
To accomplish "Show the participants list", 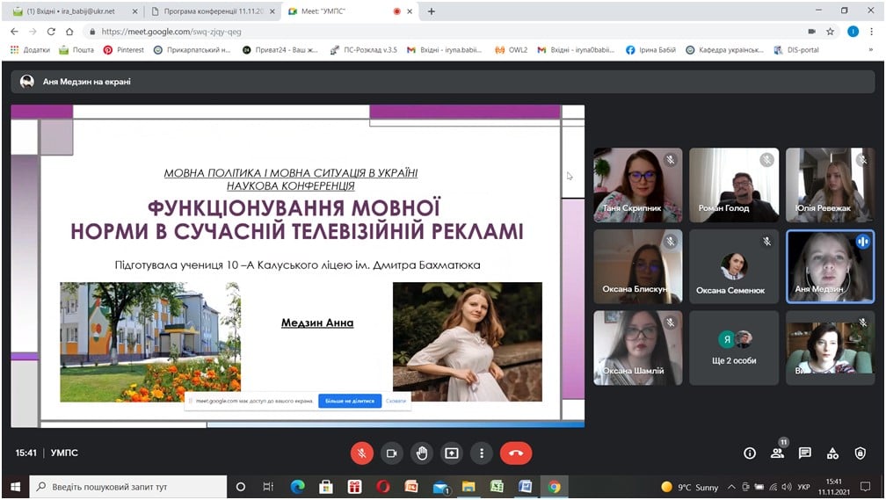I will (778, 453).
